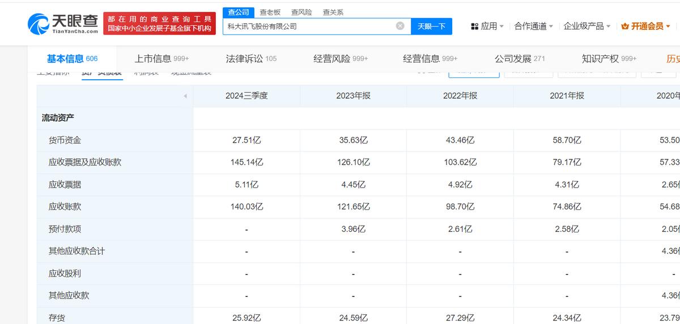Open the 开通会员 dropdown arrow
This screenshot has height=324, width=680.
(668, 27)
